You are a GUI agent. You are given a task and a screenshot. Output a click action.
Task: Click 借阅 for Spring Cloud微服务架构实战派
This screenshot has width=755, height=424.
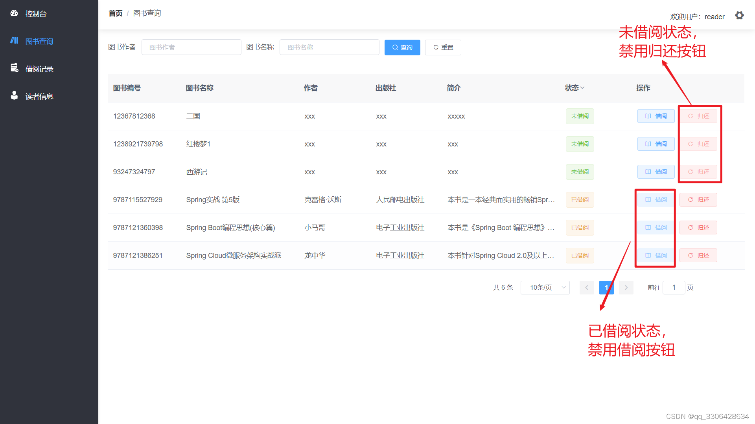click(656, 256)
